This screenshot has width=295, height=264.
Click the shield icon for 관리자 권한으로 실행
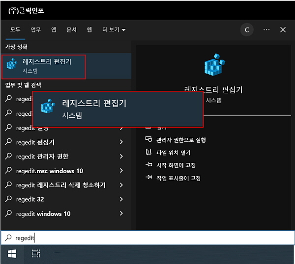click(x=148, y=139)
